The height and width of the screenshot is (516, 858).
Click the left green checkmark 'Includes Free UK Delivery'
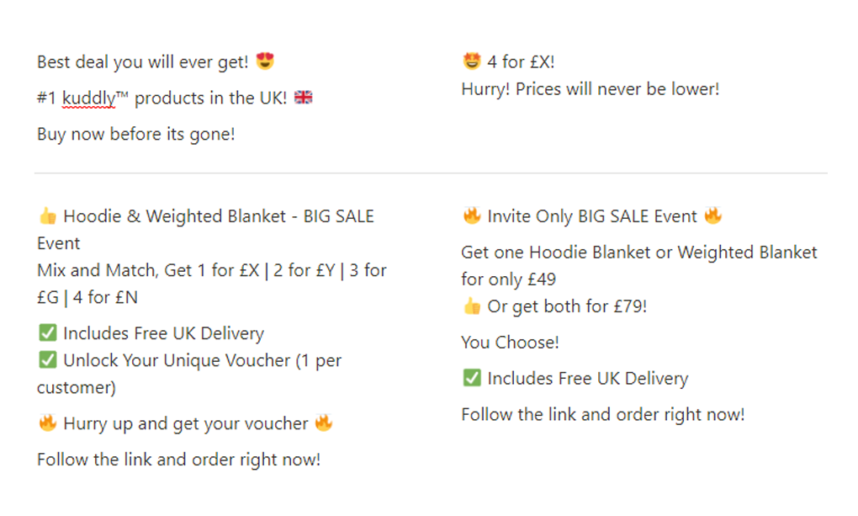point(48,332)
